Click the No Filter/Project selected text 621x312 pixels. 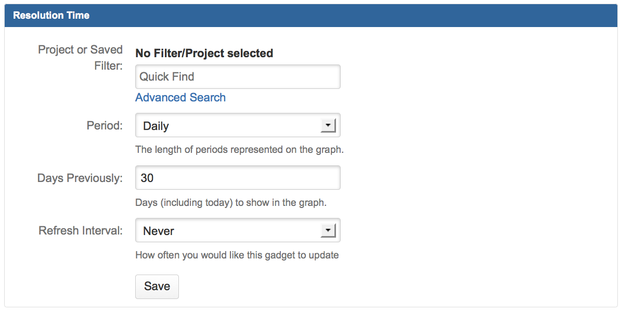[204, 53]
